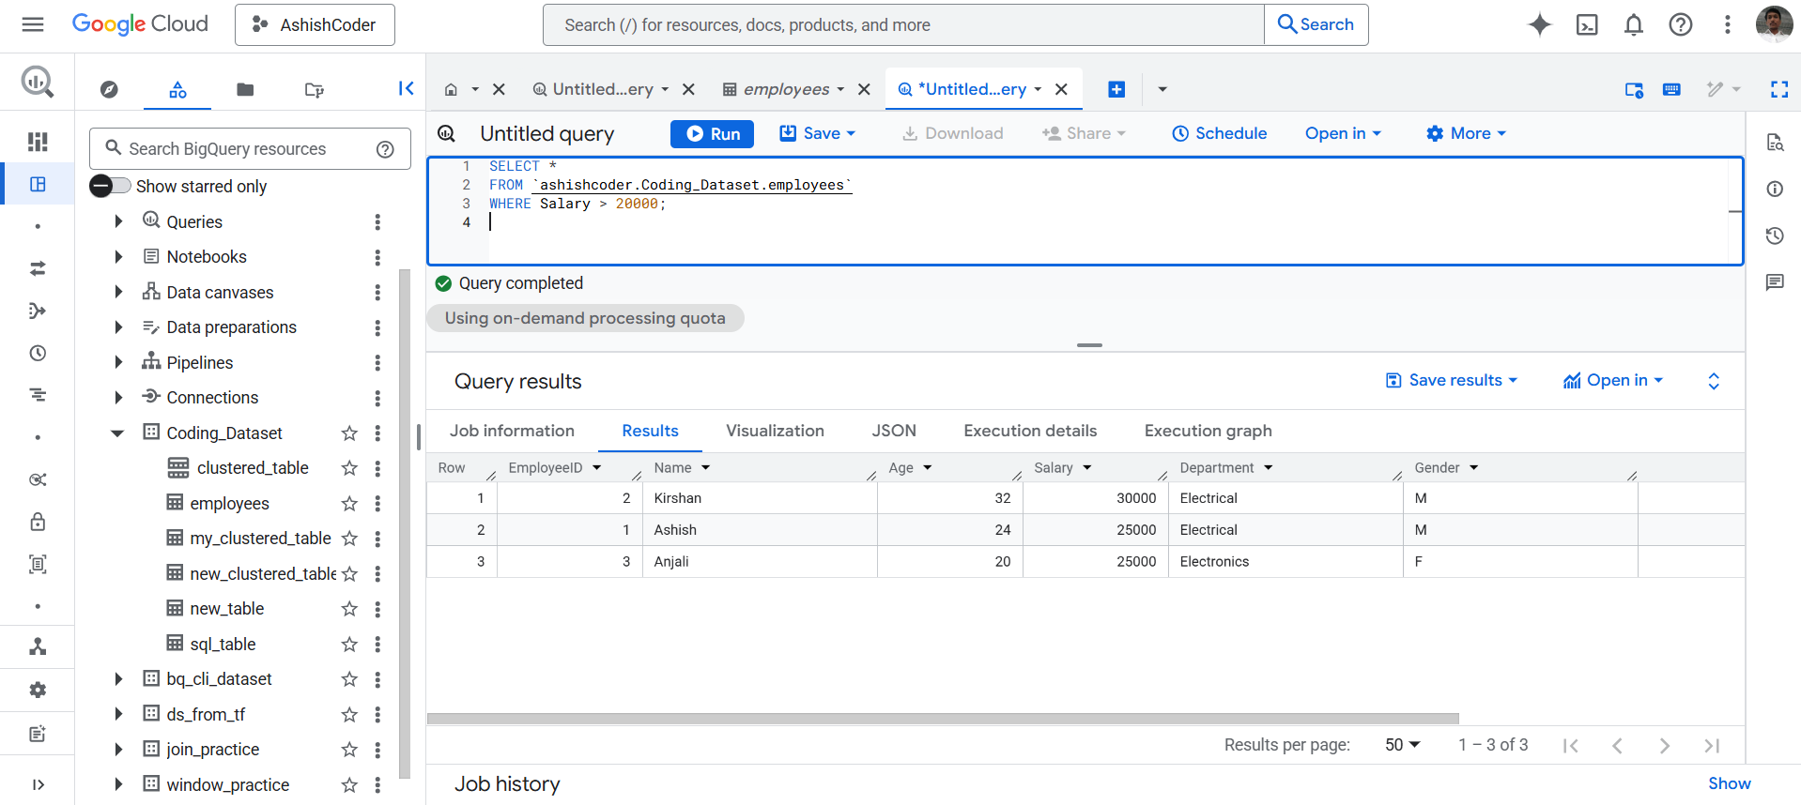Click the top Search button

(x=1316, y=24)
